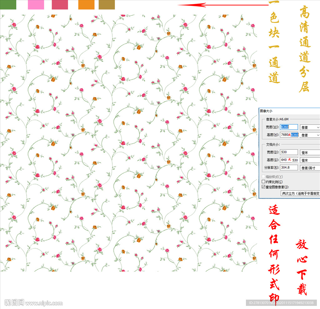Click the olive brown color swatch

pyautogui.click(x=107, y=4)
